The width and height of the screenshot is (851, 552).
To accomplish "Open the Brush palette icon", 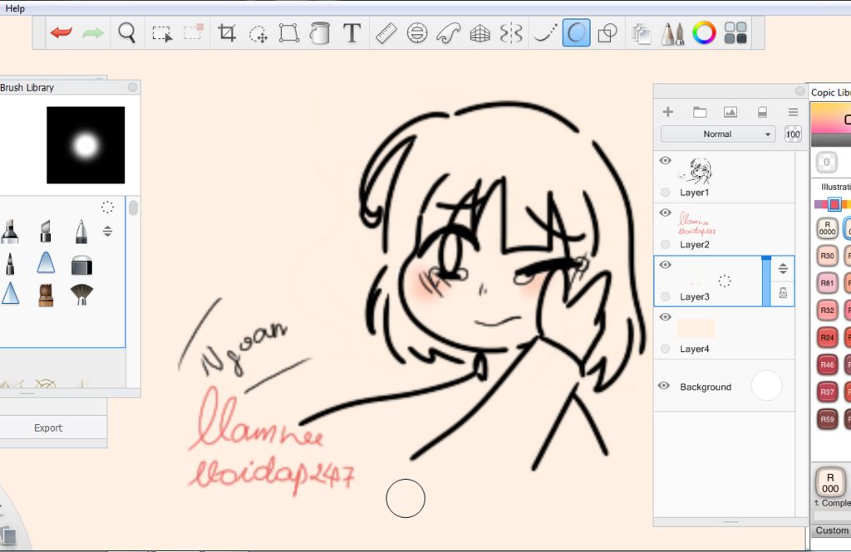I will (x=672, y=33).
